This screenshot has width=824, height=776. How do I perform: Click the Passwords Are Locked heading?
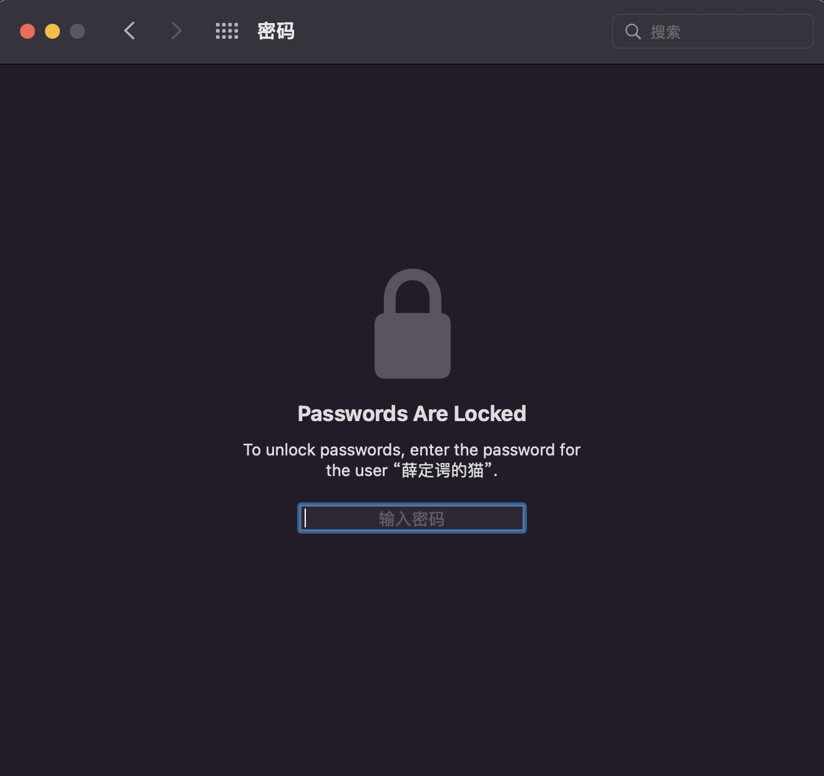(412, 414)
